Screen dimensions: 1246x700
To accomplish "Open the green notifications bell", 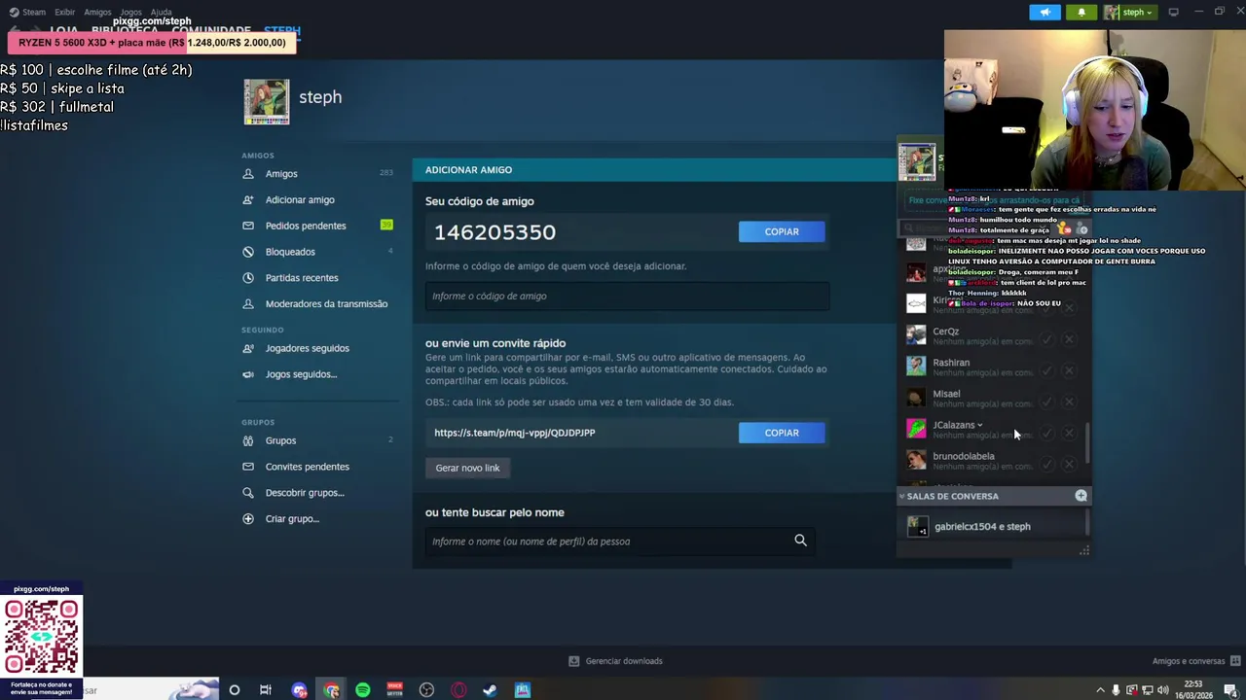I will tap(1081, 13).
